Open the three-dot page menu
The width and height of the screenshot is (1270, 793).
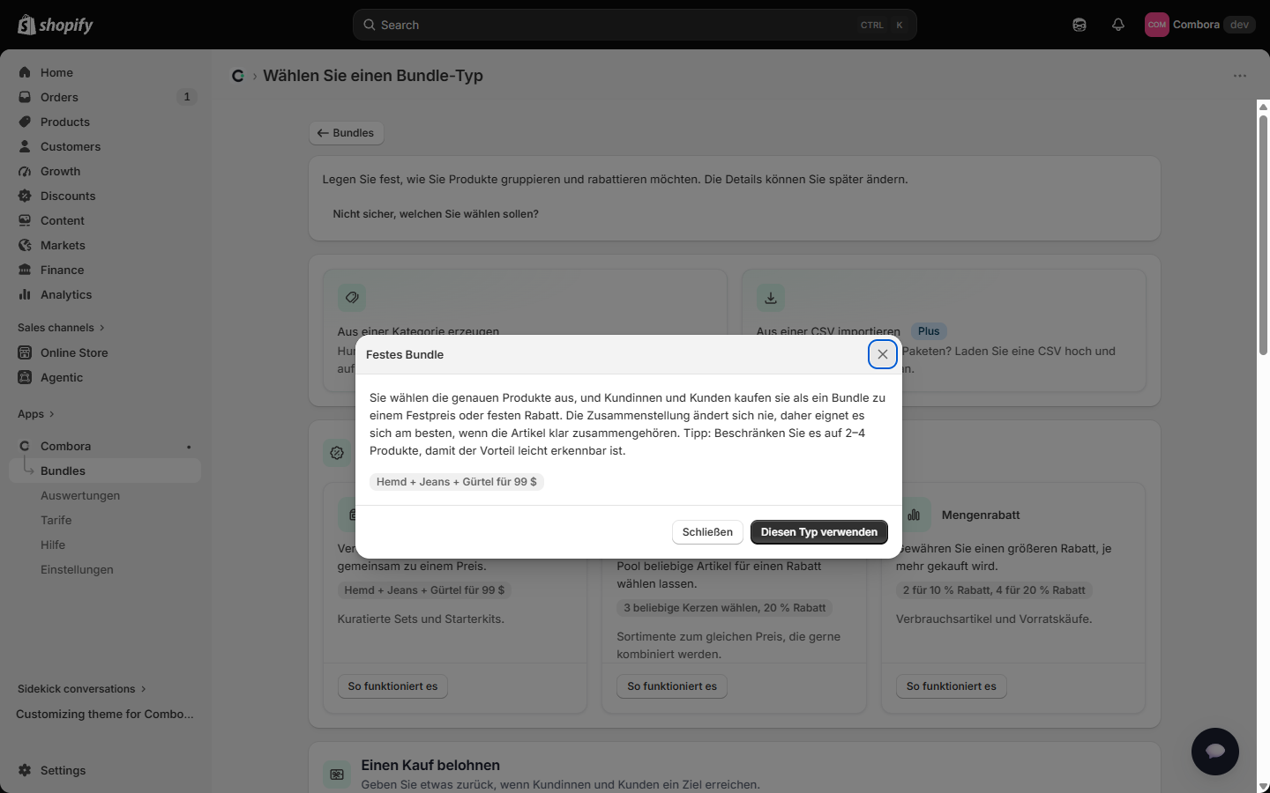coord(1240,76)
